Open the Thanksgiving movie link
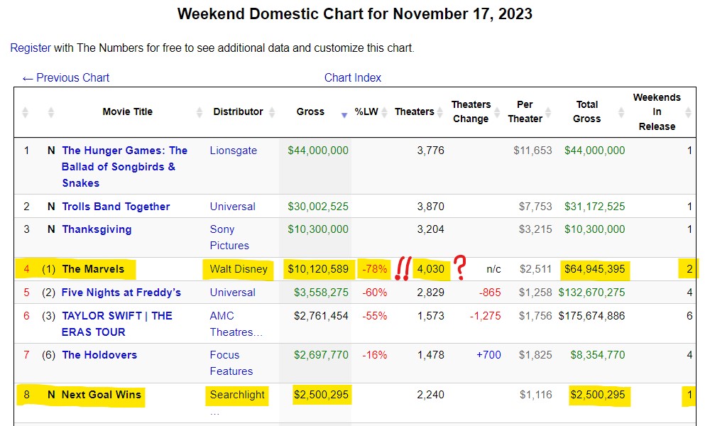Viewport: 710px width, 426px height. [x=97, y=229]
